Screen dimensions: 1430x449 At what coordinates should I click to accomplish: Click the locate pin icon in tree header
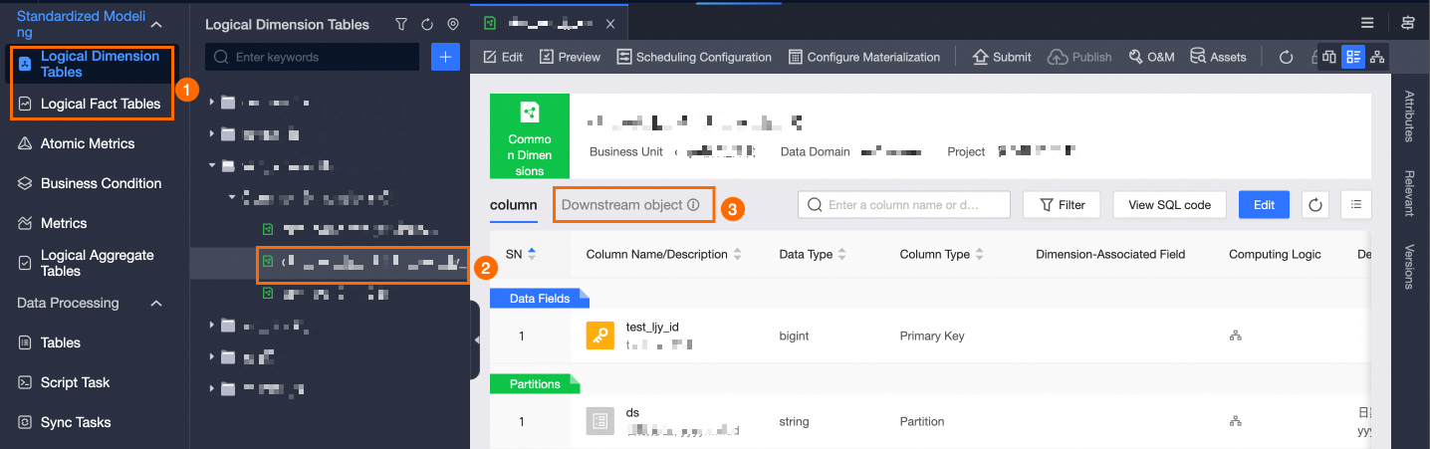[453, 24]
